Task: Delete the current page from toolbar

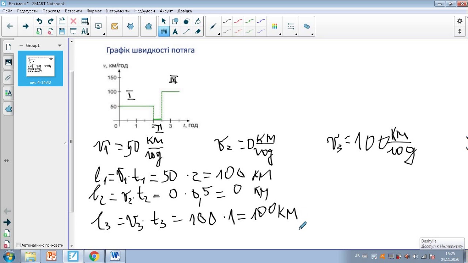Action: (50, 31)
